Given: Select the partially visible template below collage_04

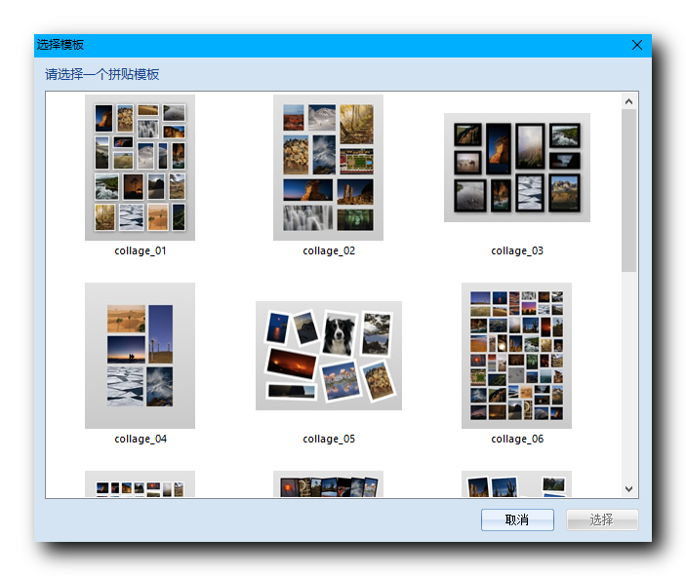Looking at the screenshot, I should pos(140,483).
